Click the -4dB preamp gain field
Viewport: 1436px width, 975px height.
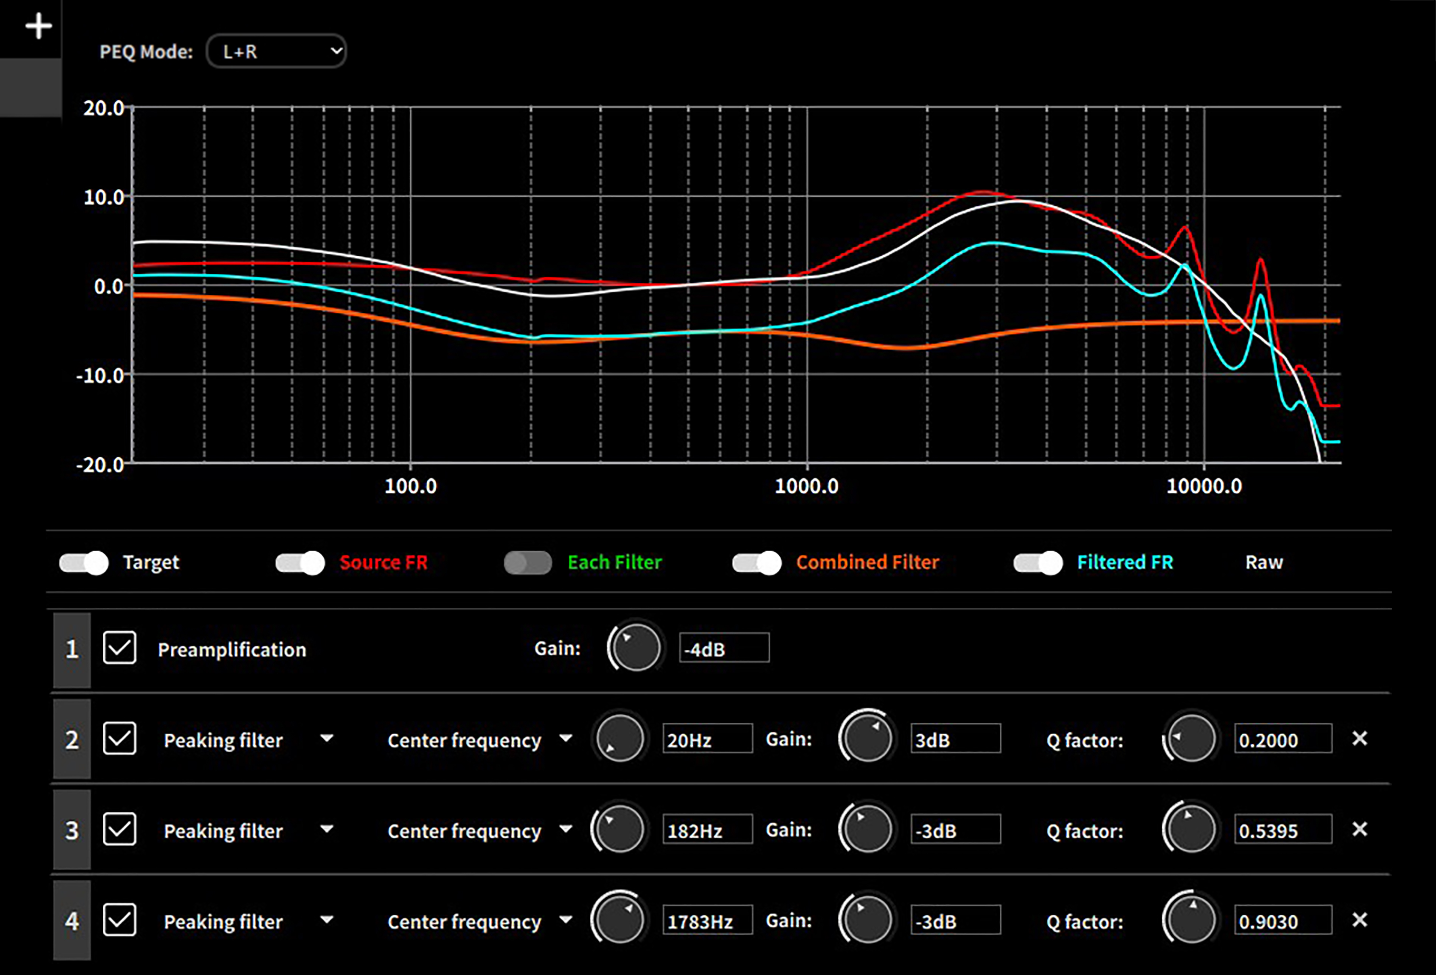pyautogui.click(x=723, y=648)
